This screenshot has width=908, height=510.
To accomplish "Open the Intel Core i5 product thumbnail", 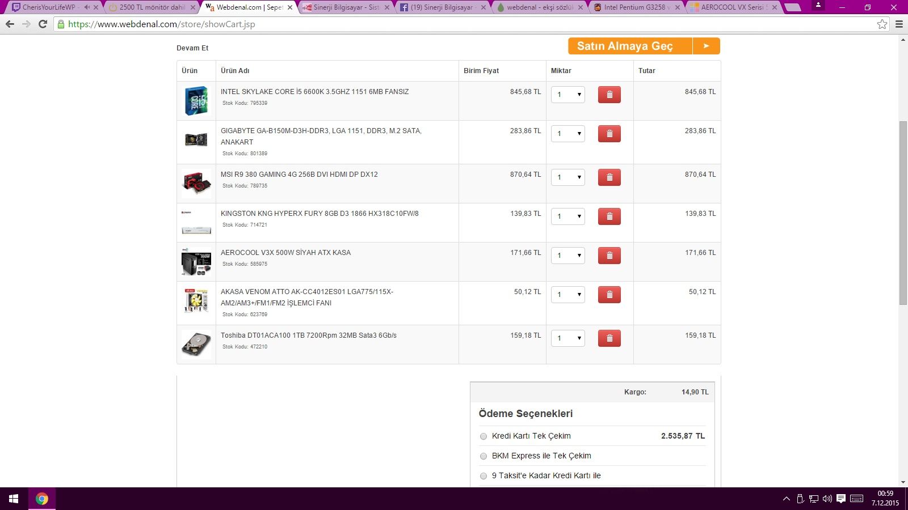I will point(196,101).
